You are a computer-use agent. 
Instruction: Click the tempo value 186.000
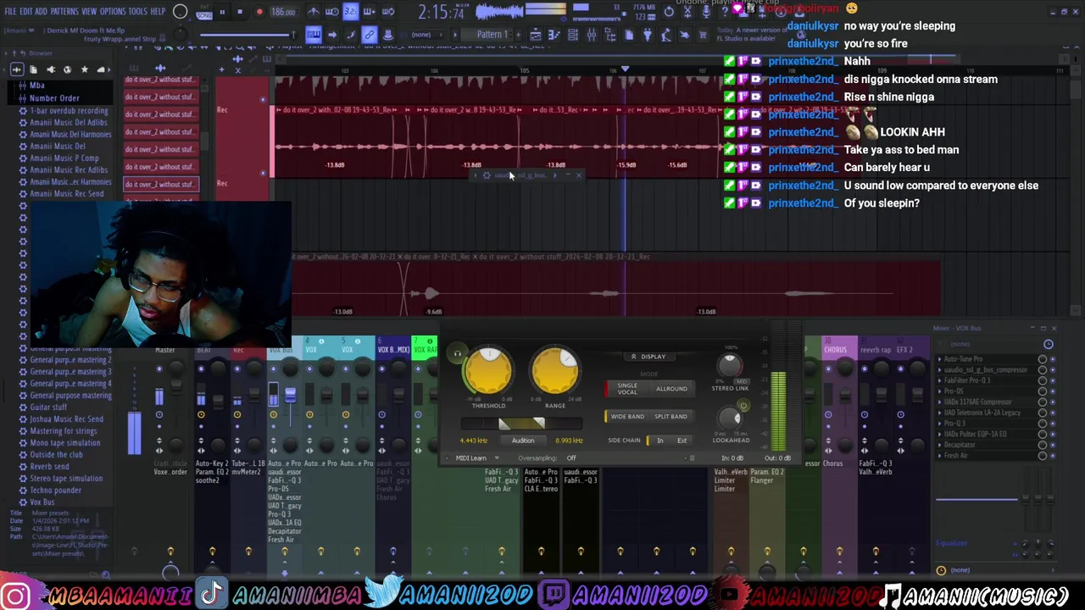coord(283,13)
